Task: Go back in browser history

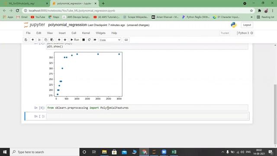Action: pos(4,10)
